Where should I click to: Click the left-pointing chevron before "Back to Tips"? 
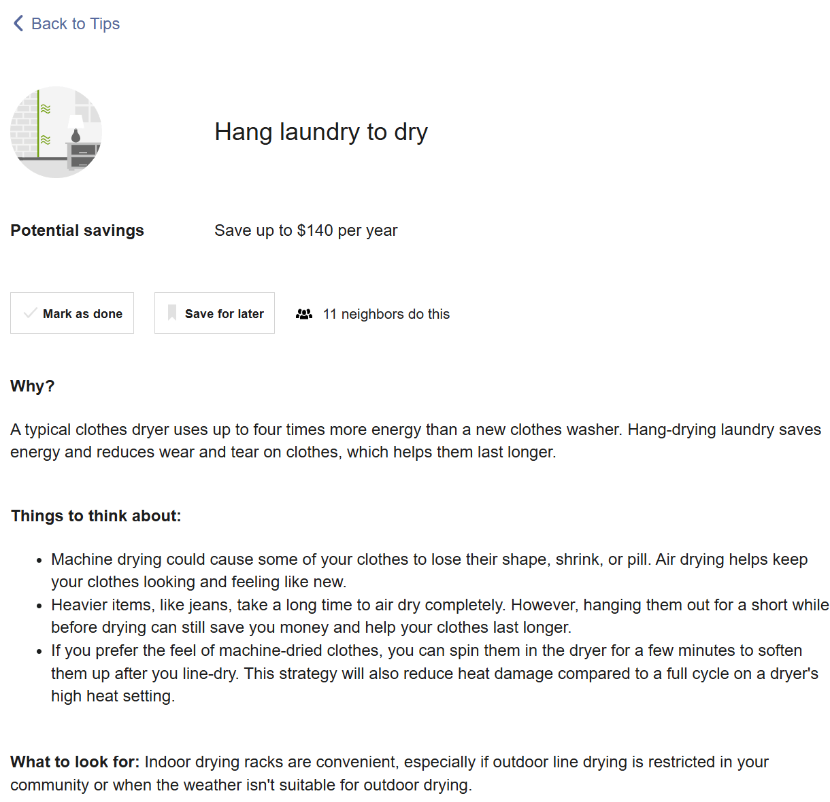(x=18, y=23)
